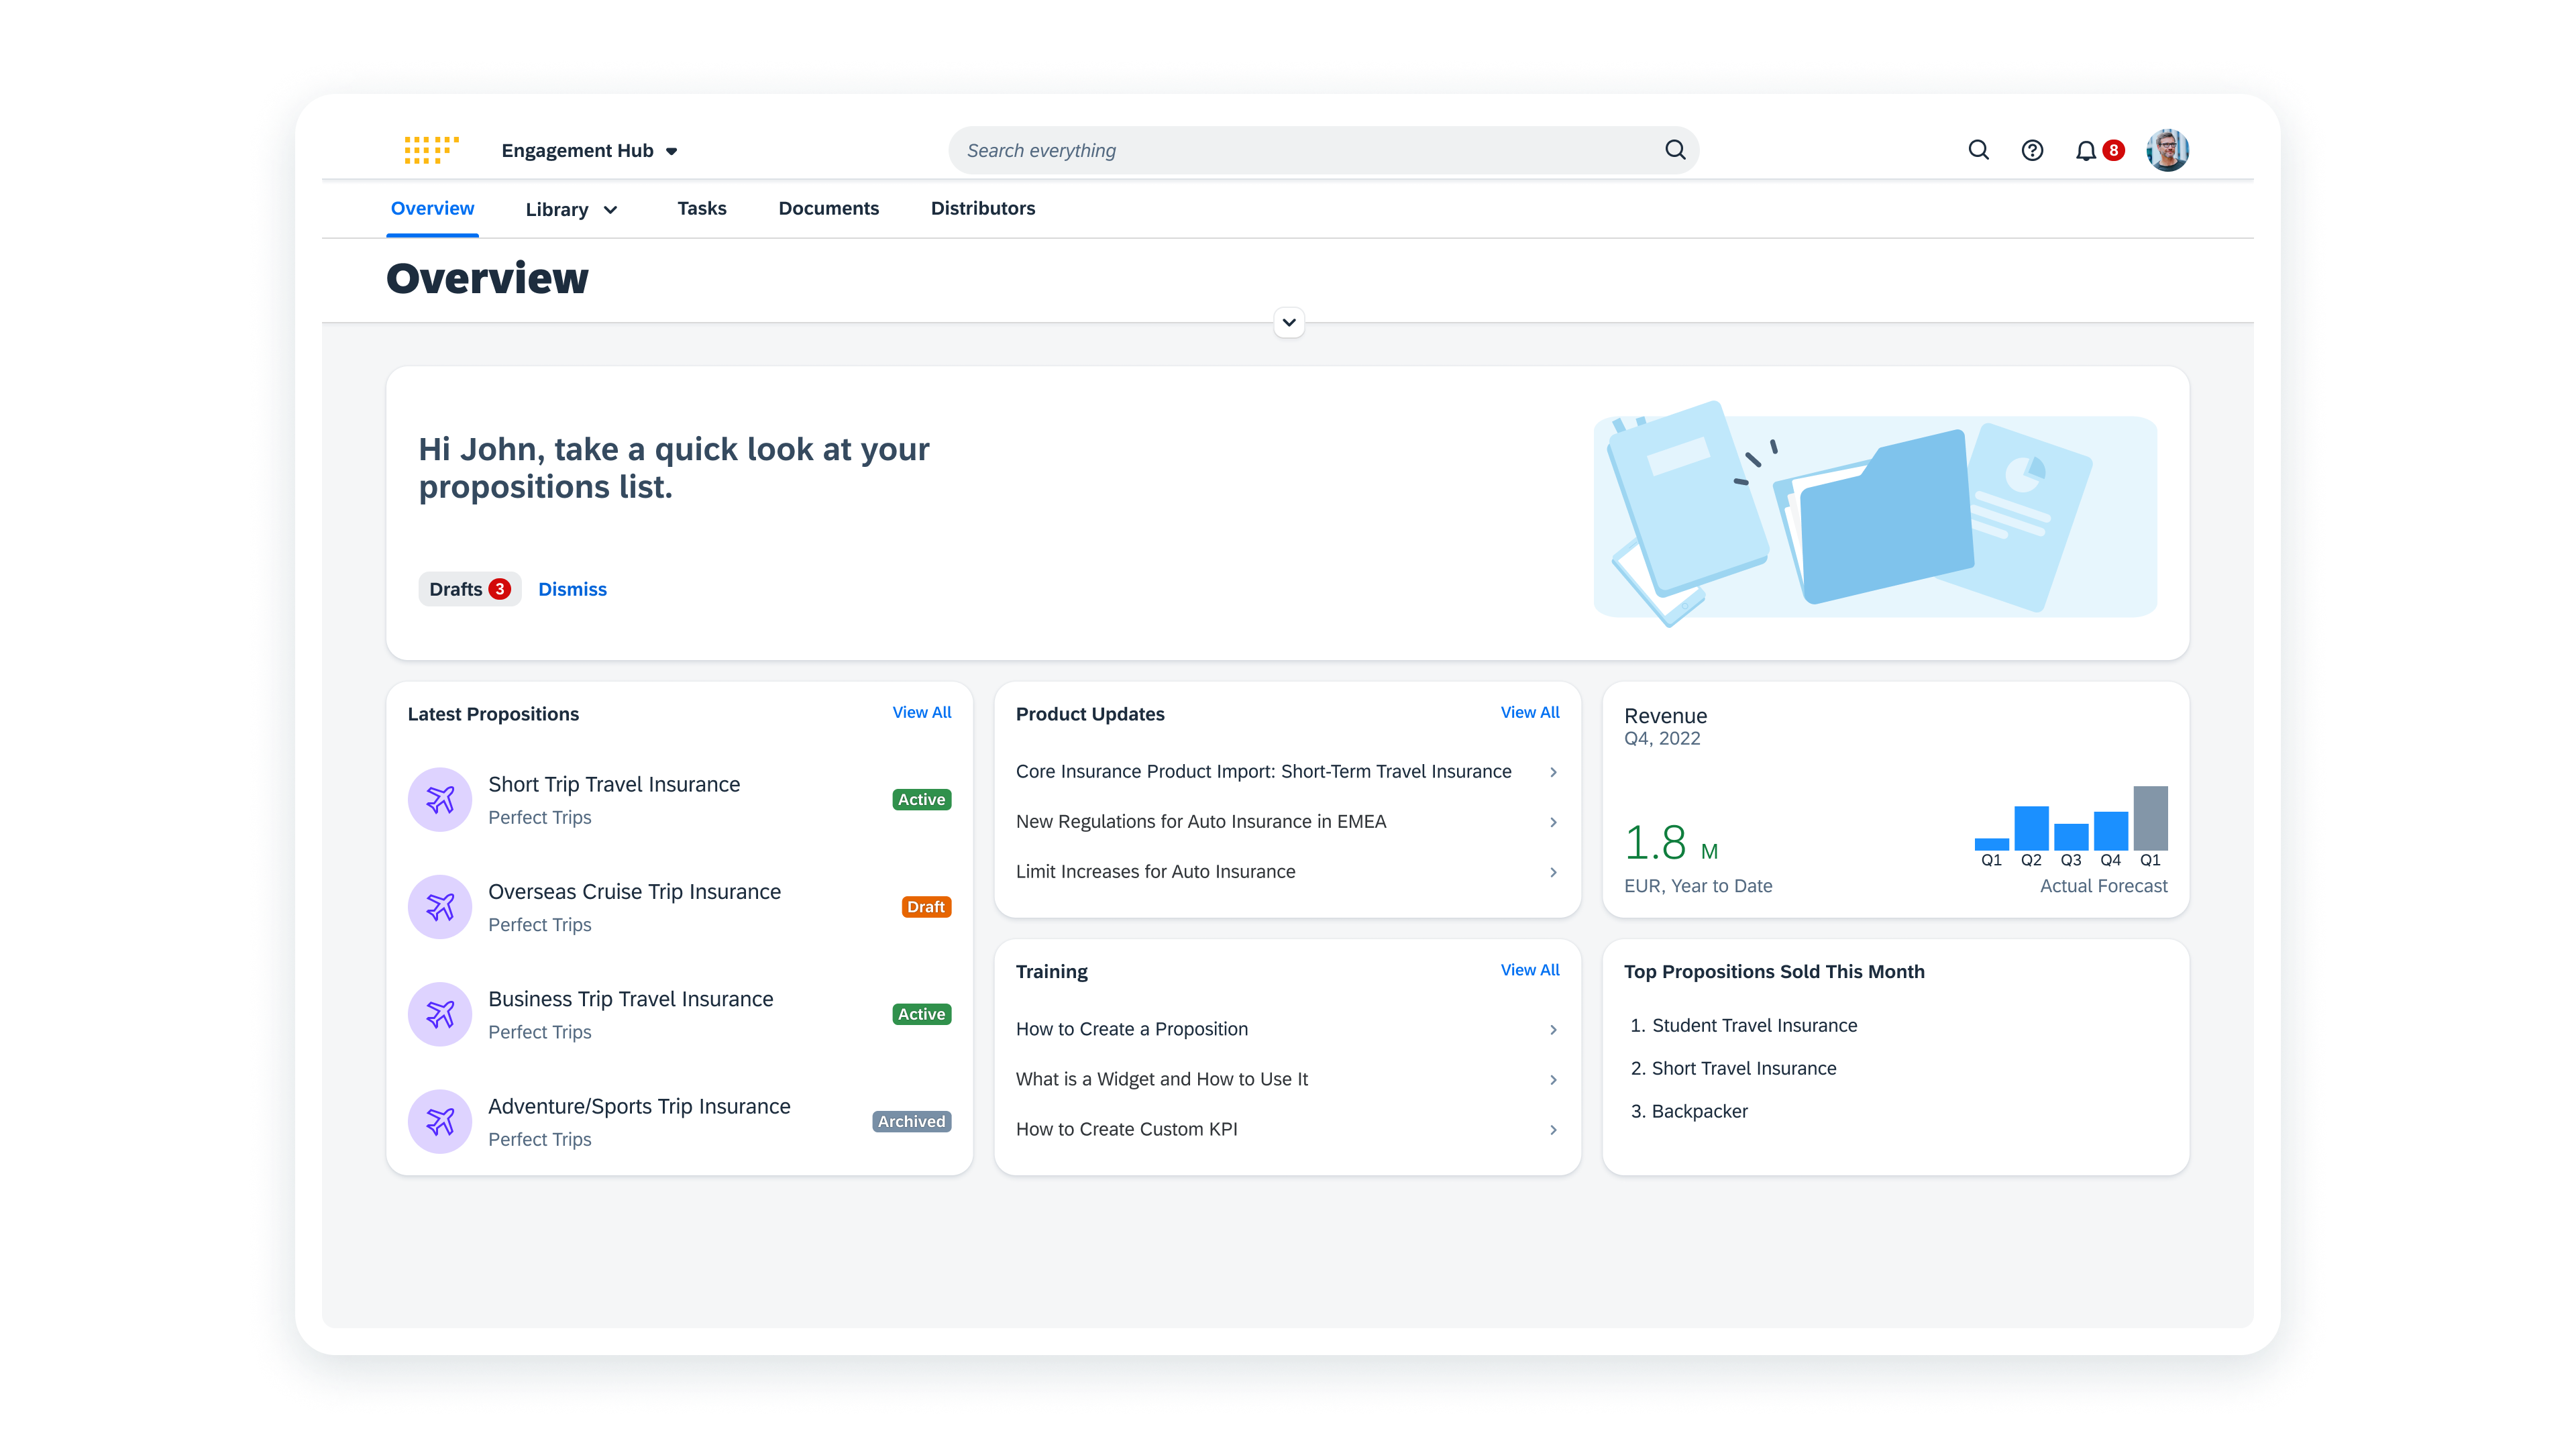The height and width of the screenshot is (1449, 2576).
Task: Click the Q2 revenue bar in chart
Action: point(2031,828)
